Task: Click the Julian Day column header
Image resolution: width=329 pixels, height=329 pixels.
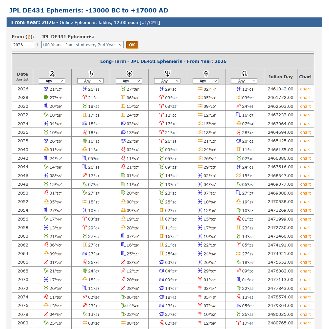Action: pyautogui.click(x=280, y=77)
